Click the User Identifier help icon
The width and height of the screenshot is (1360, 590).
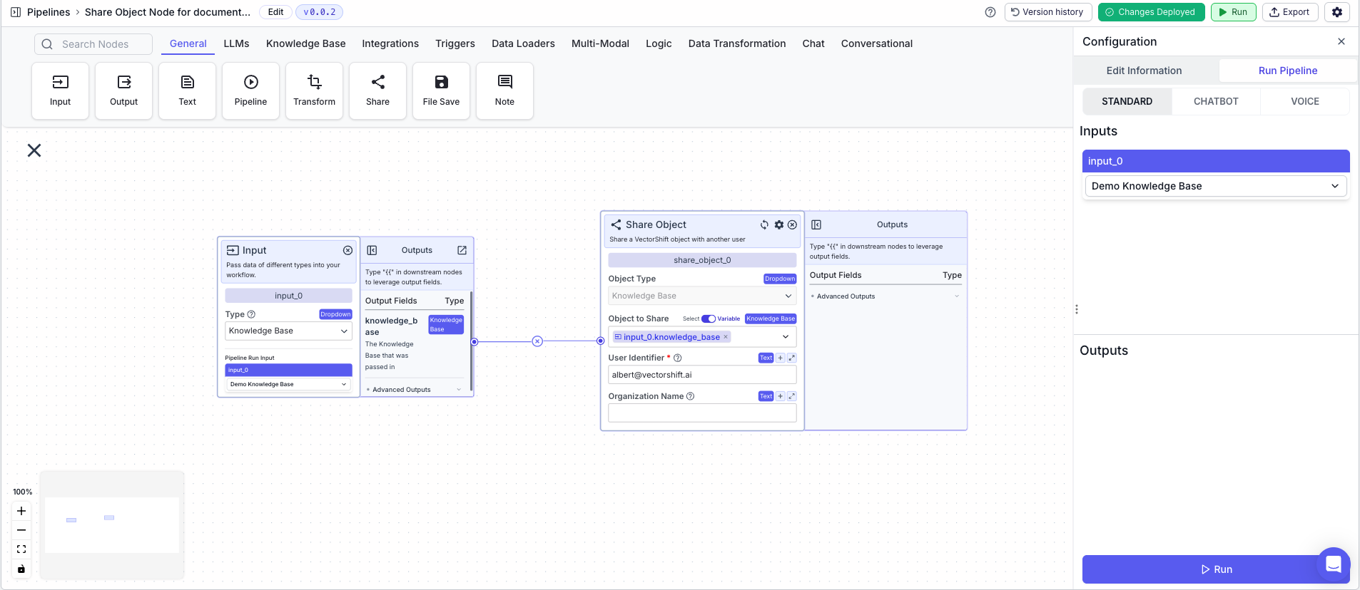pyautogui.click(x=678, y=358)
